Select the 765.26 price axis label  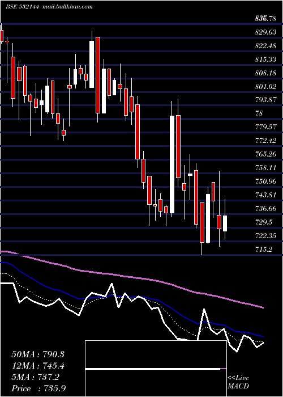coord(265,154)
